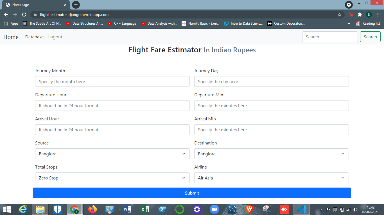This screenshot has width=384, height=215.
Task: Launch Firefox from the taskbar
Action: coord(92,209)
